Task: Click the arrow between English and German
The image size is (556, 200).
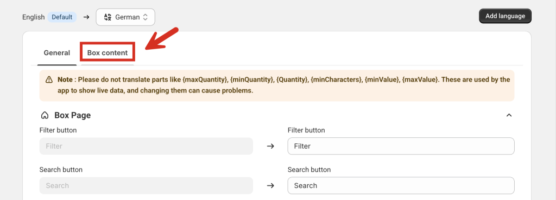Action: 86,17
